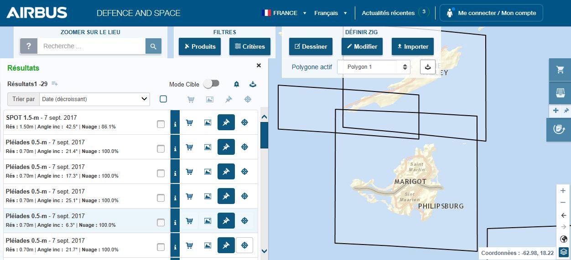The image size is (571, 260).
Task: Pin the SPOT 1.5-m result
Action: tap(226, 122)
